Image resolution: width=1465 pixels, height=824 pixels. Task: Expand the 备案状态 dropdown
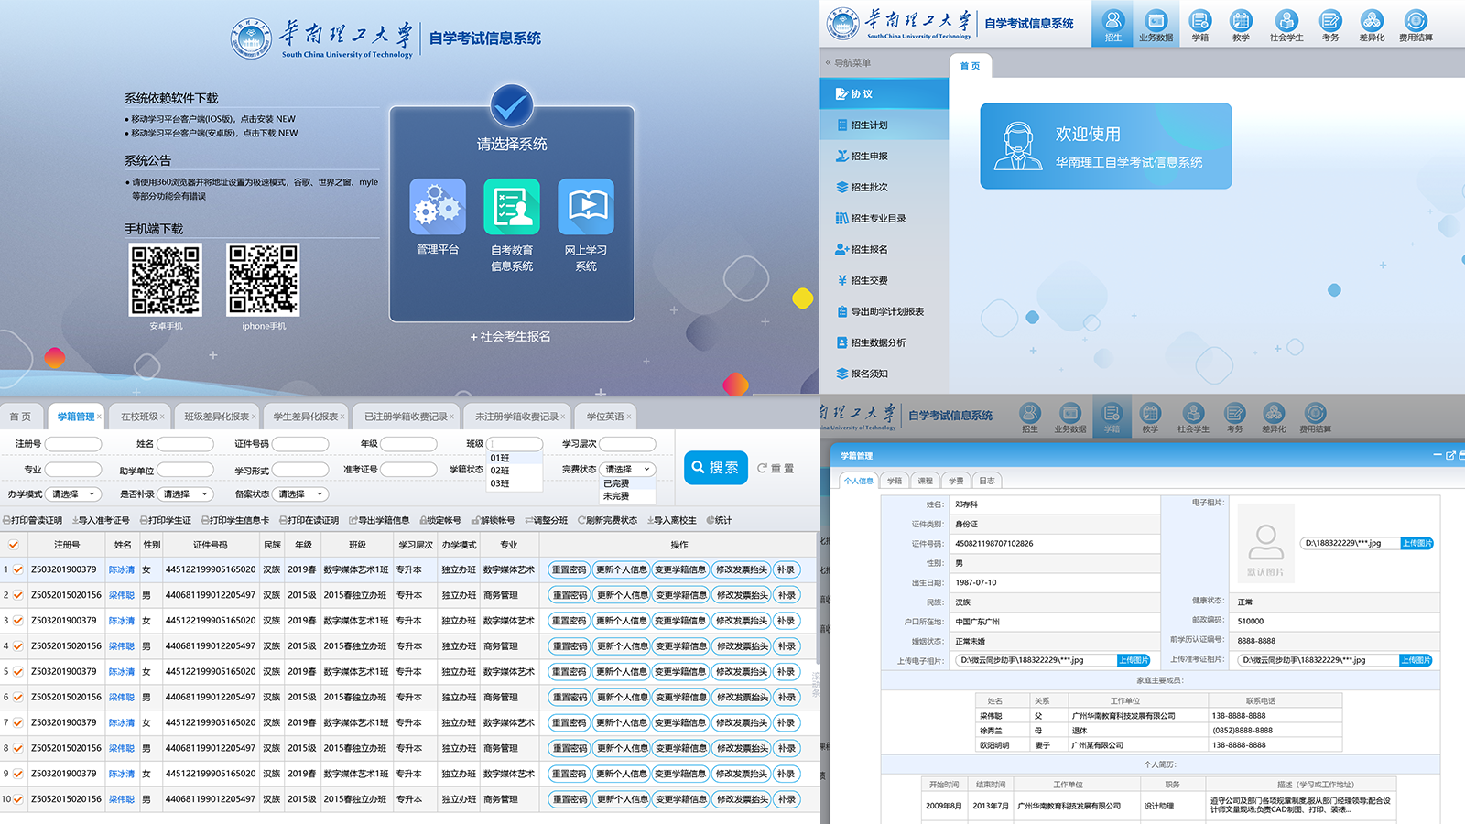pos(300,494)
